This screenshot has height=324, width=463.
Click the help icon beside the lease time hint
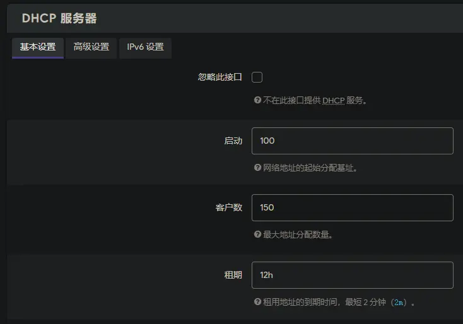[x=257, y=302]
